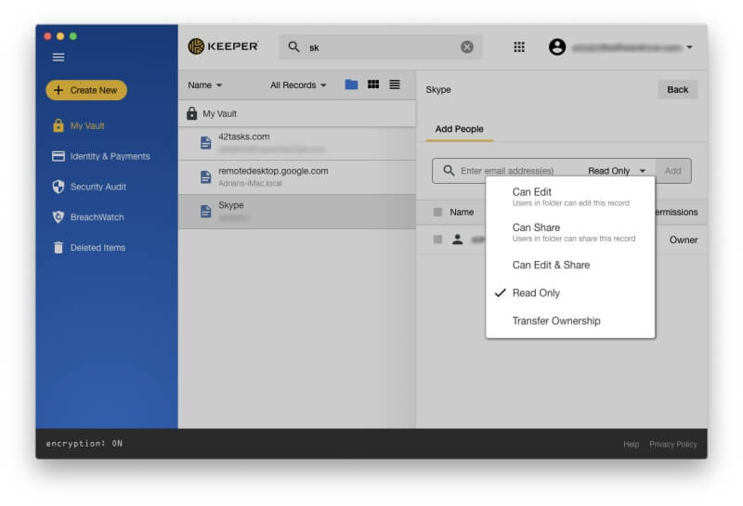Click the document icon beside Skype record
This screenshot has width=743, height=506.
point(205,212)
